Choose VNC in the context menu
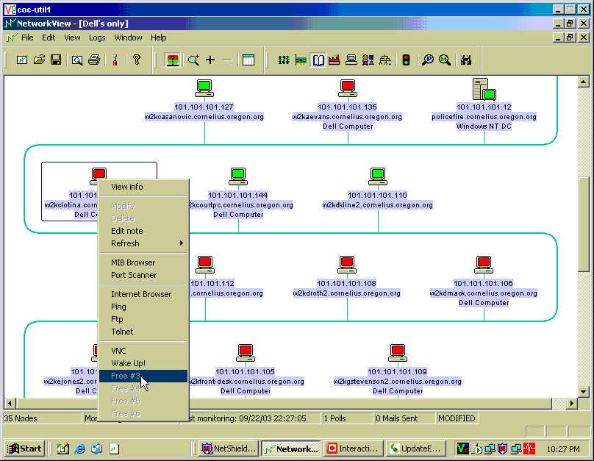 pos(143,351)
